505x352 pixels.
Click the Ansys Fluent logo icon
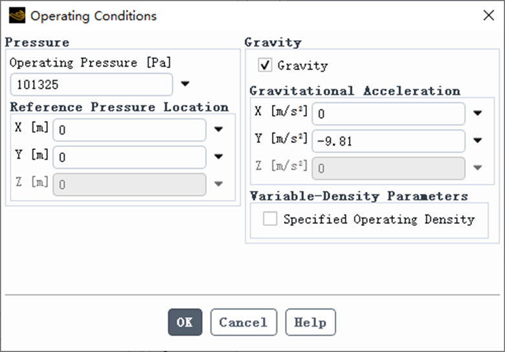pyautogui.click(x=17, y=16)
